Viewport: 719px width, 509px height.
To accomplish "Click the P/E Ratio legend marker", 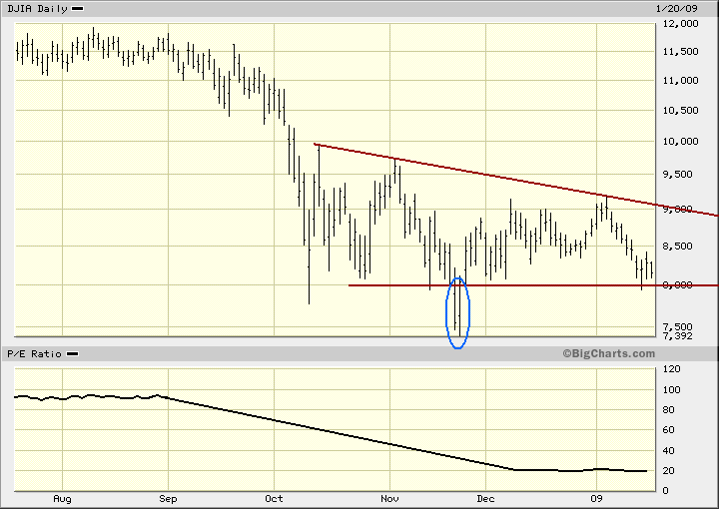I will point(73,353).
